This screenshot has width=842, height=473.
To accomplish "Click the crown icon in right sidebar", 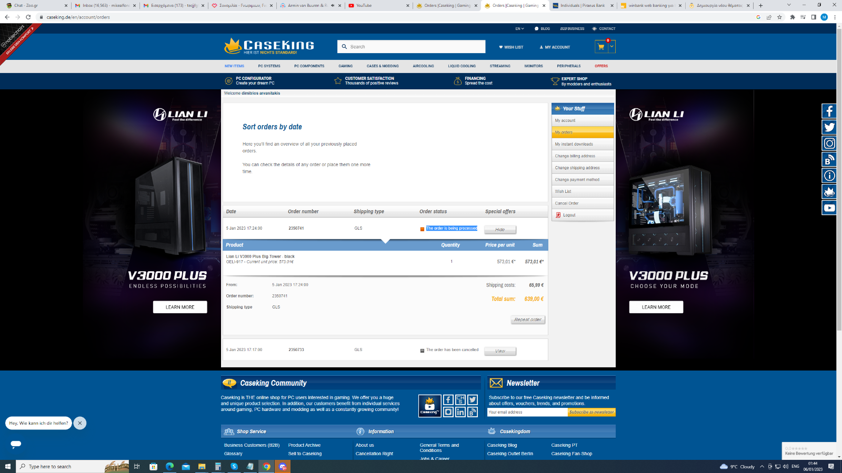I will click(829, 192).
